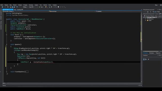Viewport: 162px width, 91px height.
Task: Click the comment selection toolbar icon
Action: coord(54,7)
